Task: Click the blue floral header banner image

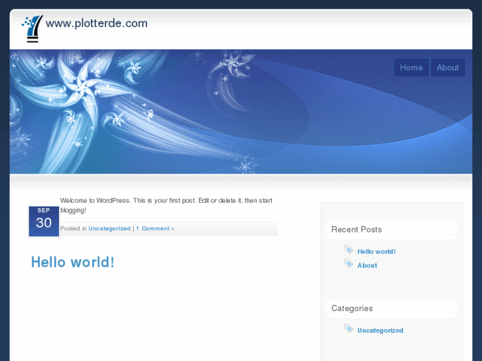Action: pyautogui.click(x=241, y=111)
